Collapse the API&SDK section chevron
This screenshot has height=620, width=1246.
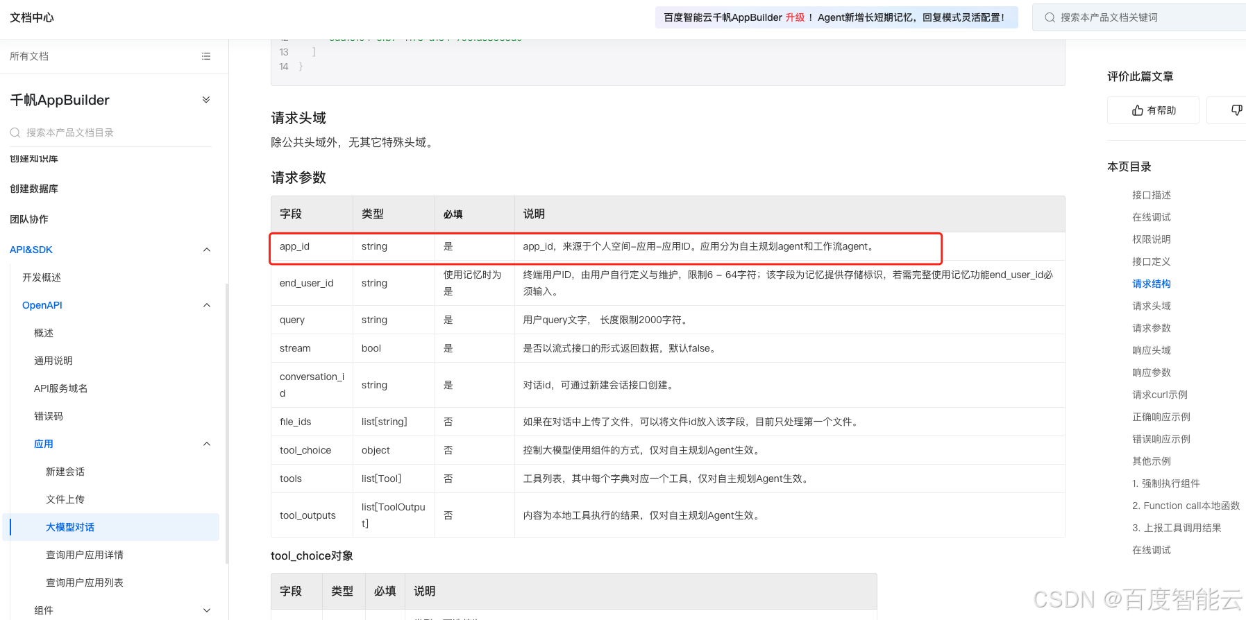pyautogui.click(x=206, y=250)
